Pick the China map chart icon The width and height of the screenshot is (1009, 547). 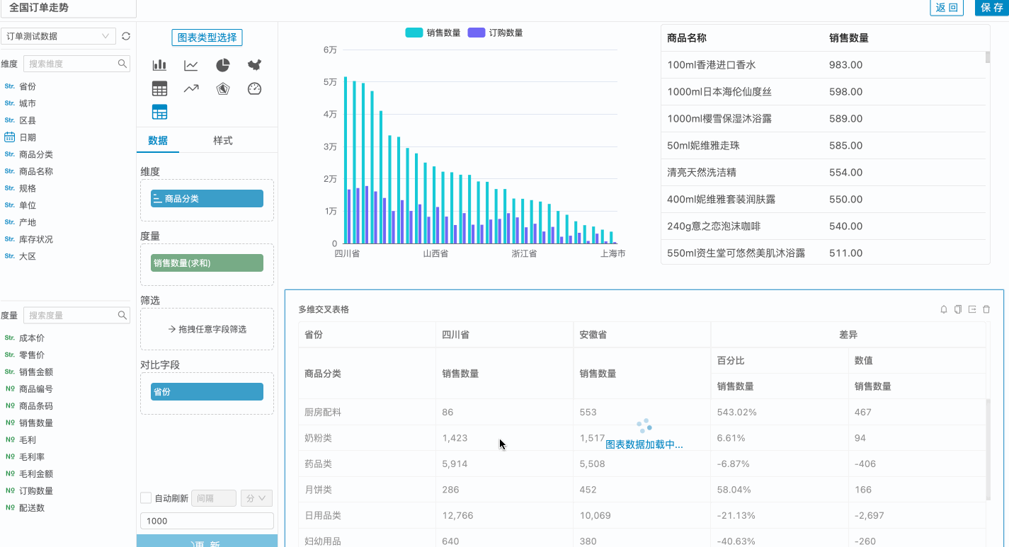click(x=255, y=65)
